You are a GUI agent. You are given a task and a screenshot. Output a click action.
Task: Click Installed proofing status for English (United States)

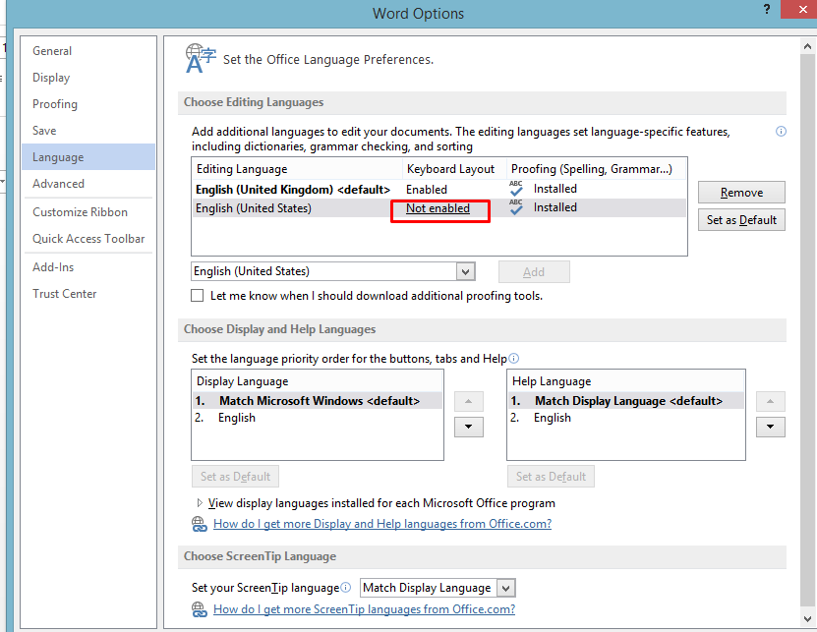(x=554, y=207)
